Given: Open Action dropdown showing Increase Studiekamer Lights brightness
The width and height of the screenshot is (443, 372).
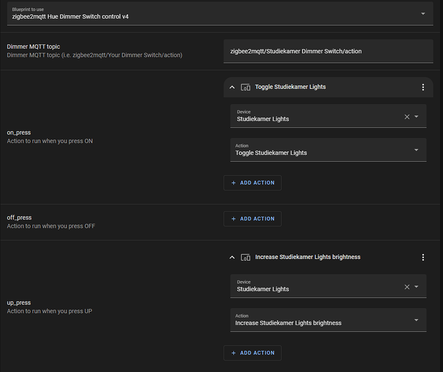Looking at the screenshot, I should point(416,320).
